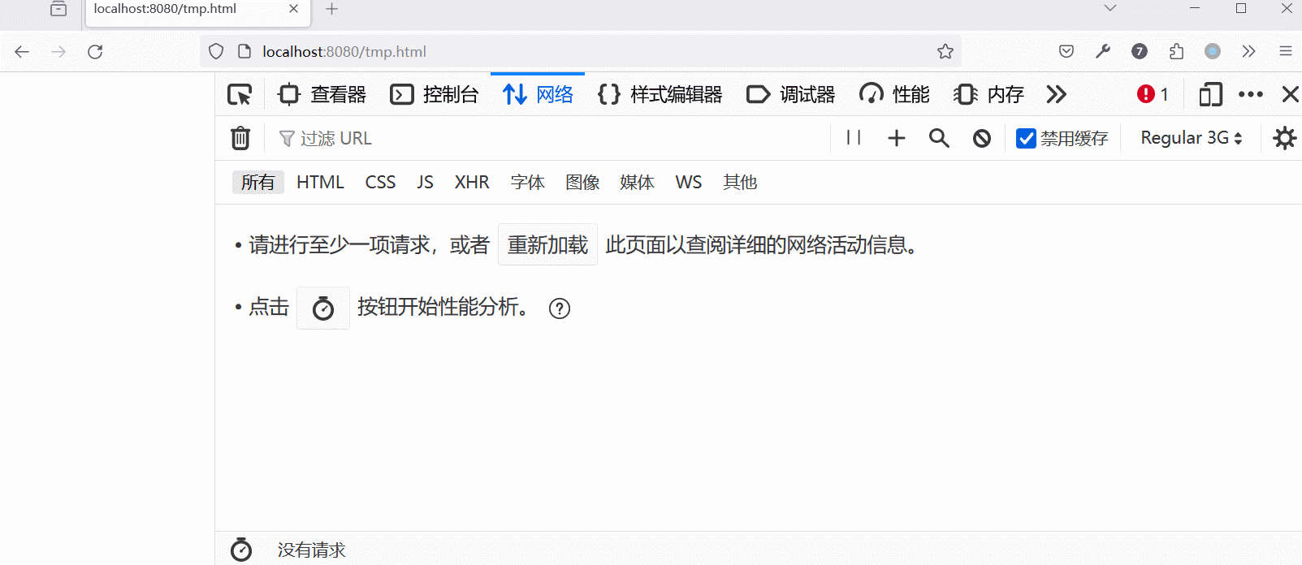Open the Pocket save icon

pyautogui.click(x=1066, y=52)
